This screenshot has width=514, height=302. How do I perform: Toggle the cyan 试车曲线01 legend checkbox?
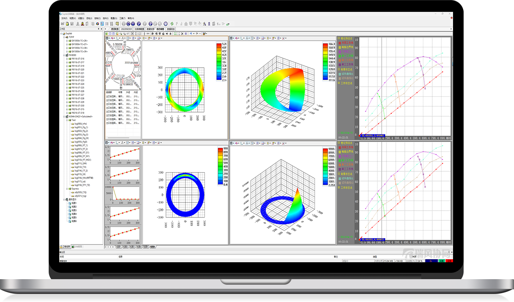tap(340, 73)
